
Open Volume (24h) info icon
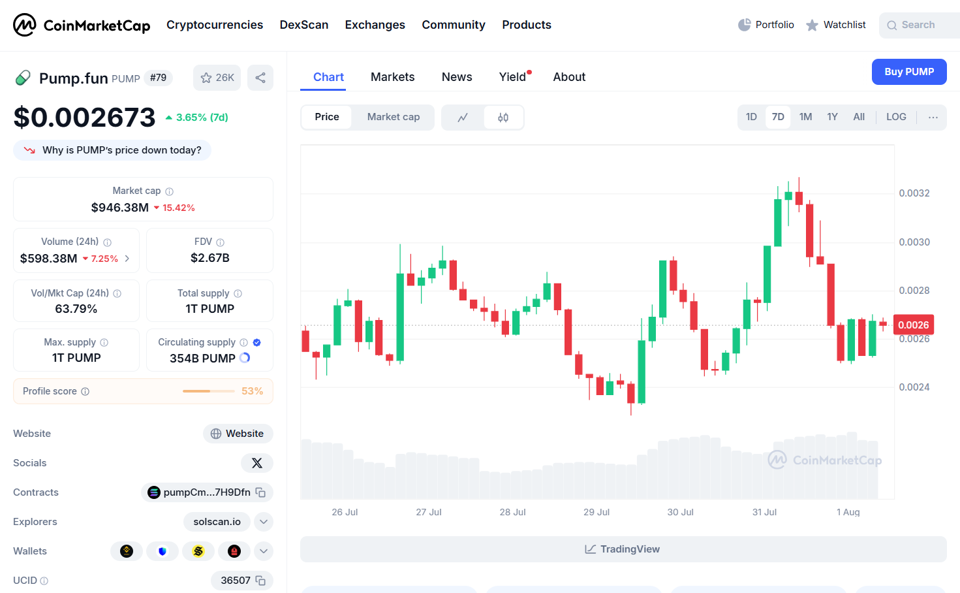tap(108, 242)
